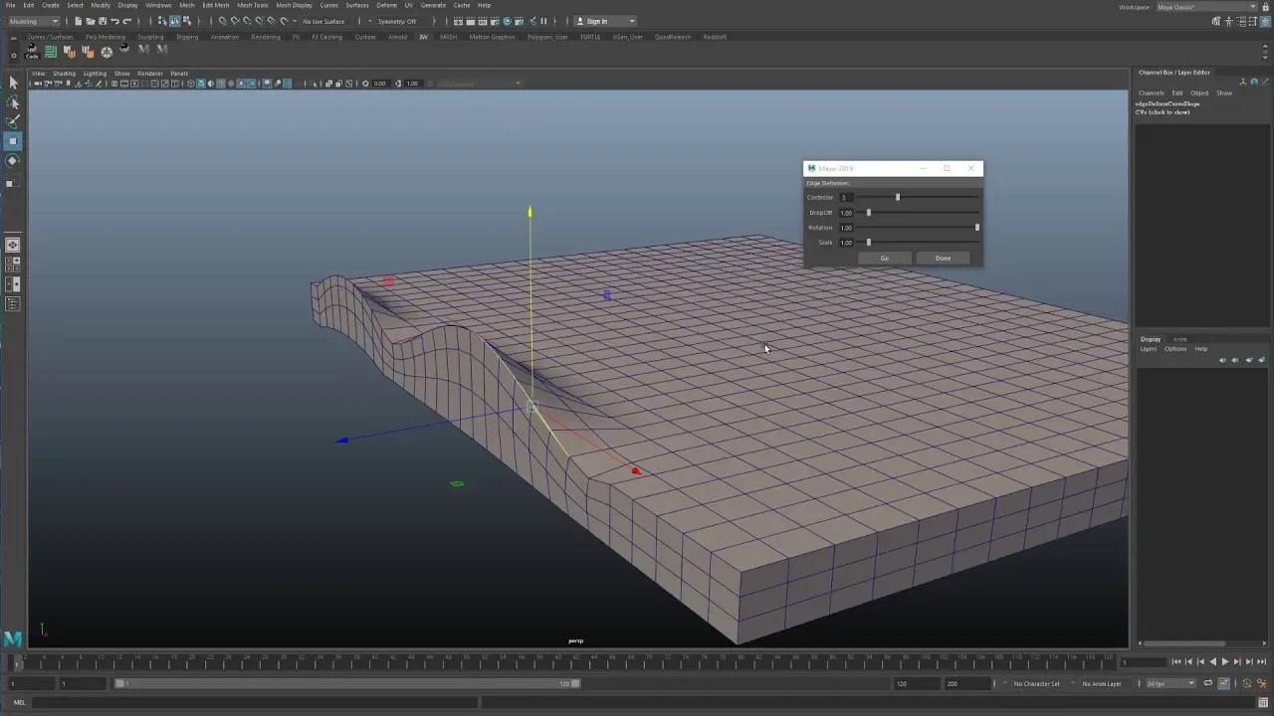Switch to the Anim layer tab
This screenshot has height=716, width=1274.
(1179, 339)
